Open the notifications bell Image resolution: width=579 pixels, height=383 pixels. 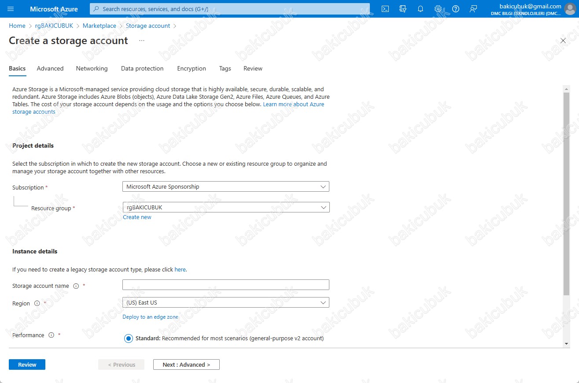tap(420, 9)
